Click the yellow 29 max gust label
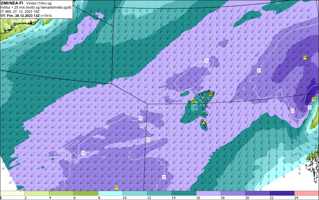Viewport: 319px width, 200px height. click(x=305, y=58)
